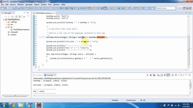Open the Window menu

(x=56, y=4)
